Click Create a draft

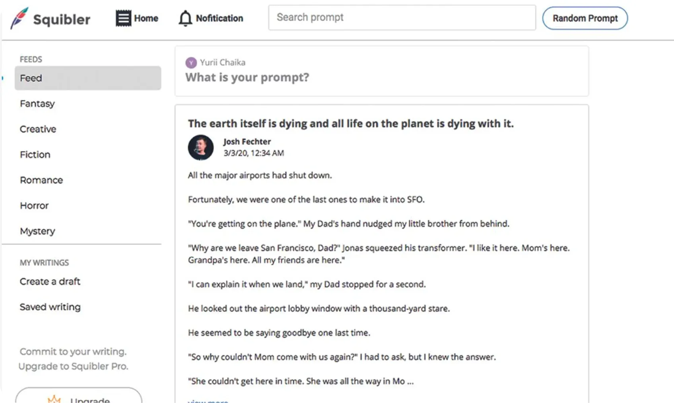click(x=50, y=282)
